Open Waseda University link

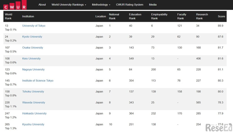[x=34, y=102]
